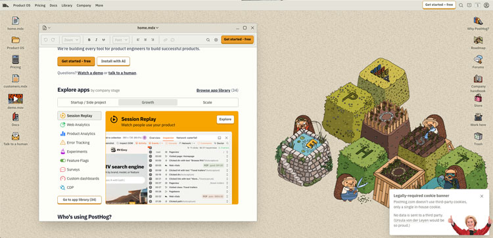Open the More menu
Image resolution: width=493 pixels, height=238 pixels.
(x=99, y=5)
